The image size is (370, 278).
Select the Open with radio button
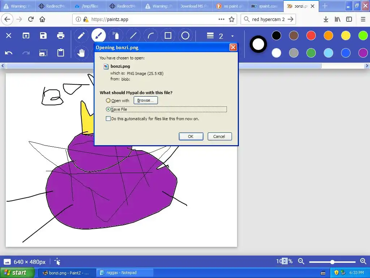tap(108, 101)
